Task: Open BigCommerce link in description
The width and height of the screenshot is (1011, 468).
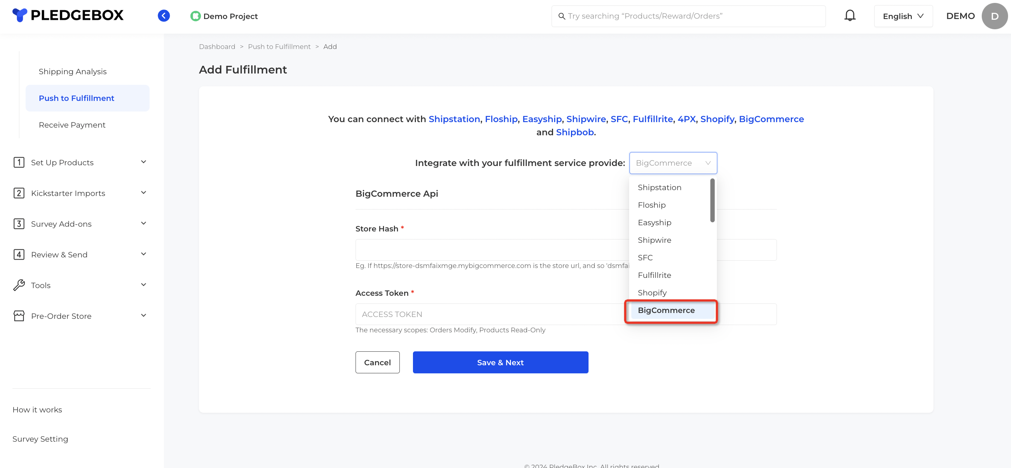Action: (771, 119)
